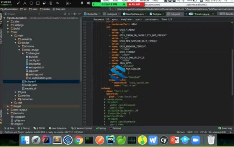Select the circle shape annotation tool
The image size is (234, 147).
31,3
